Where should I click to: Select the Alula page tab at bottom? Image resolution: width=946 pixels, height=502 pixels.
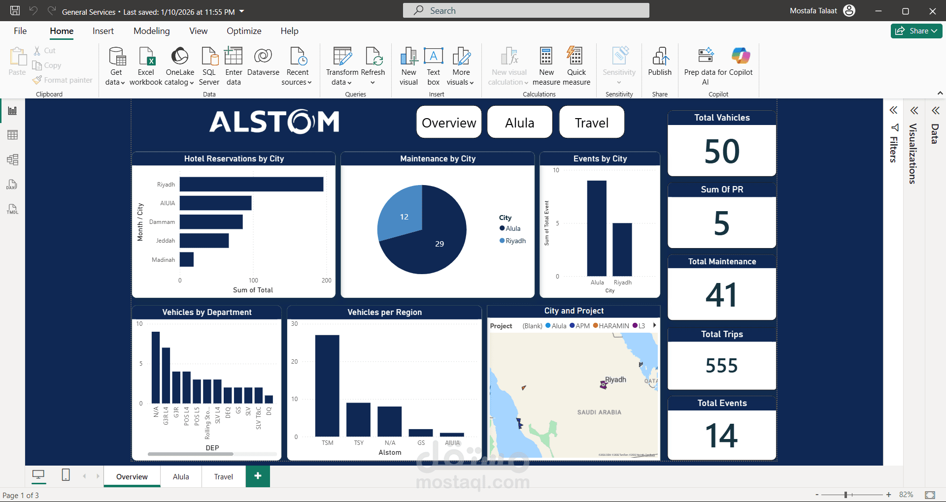181,476
